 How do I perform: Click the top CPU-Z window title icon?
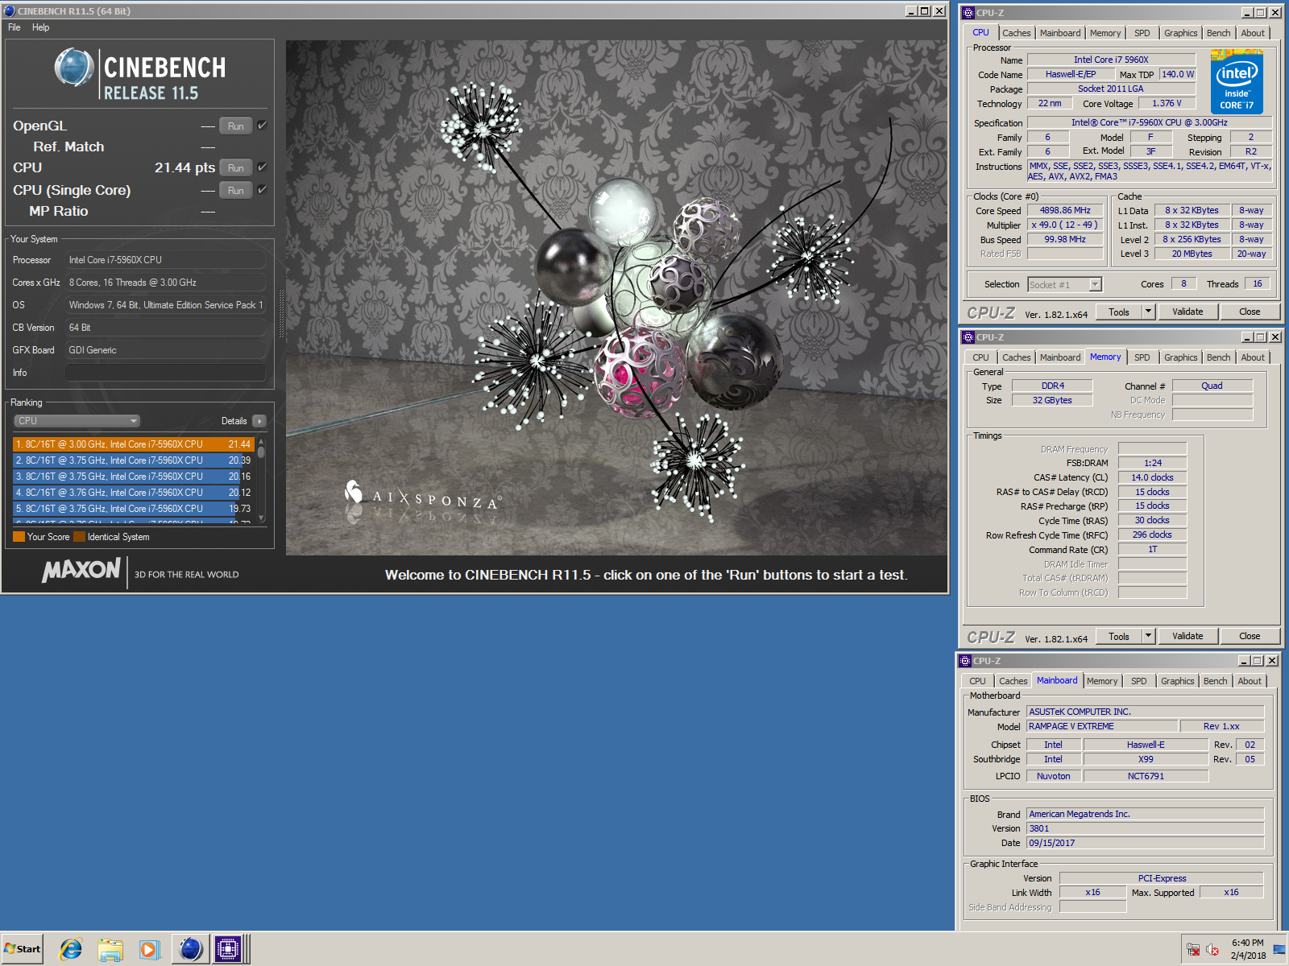tap(968, 13)
